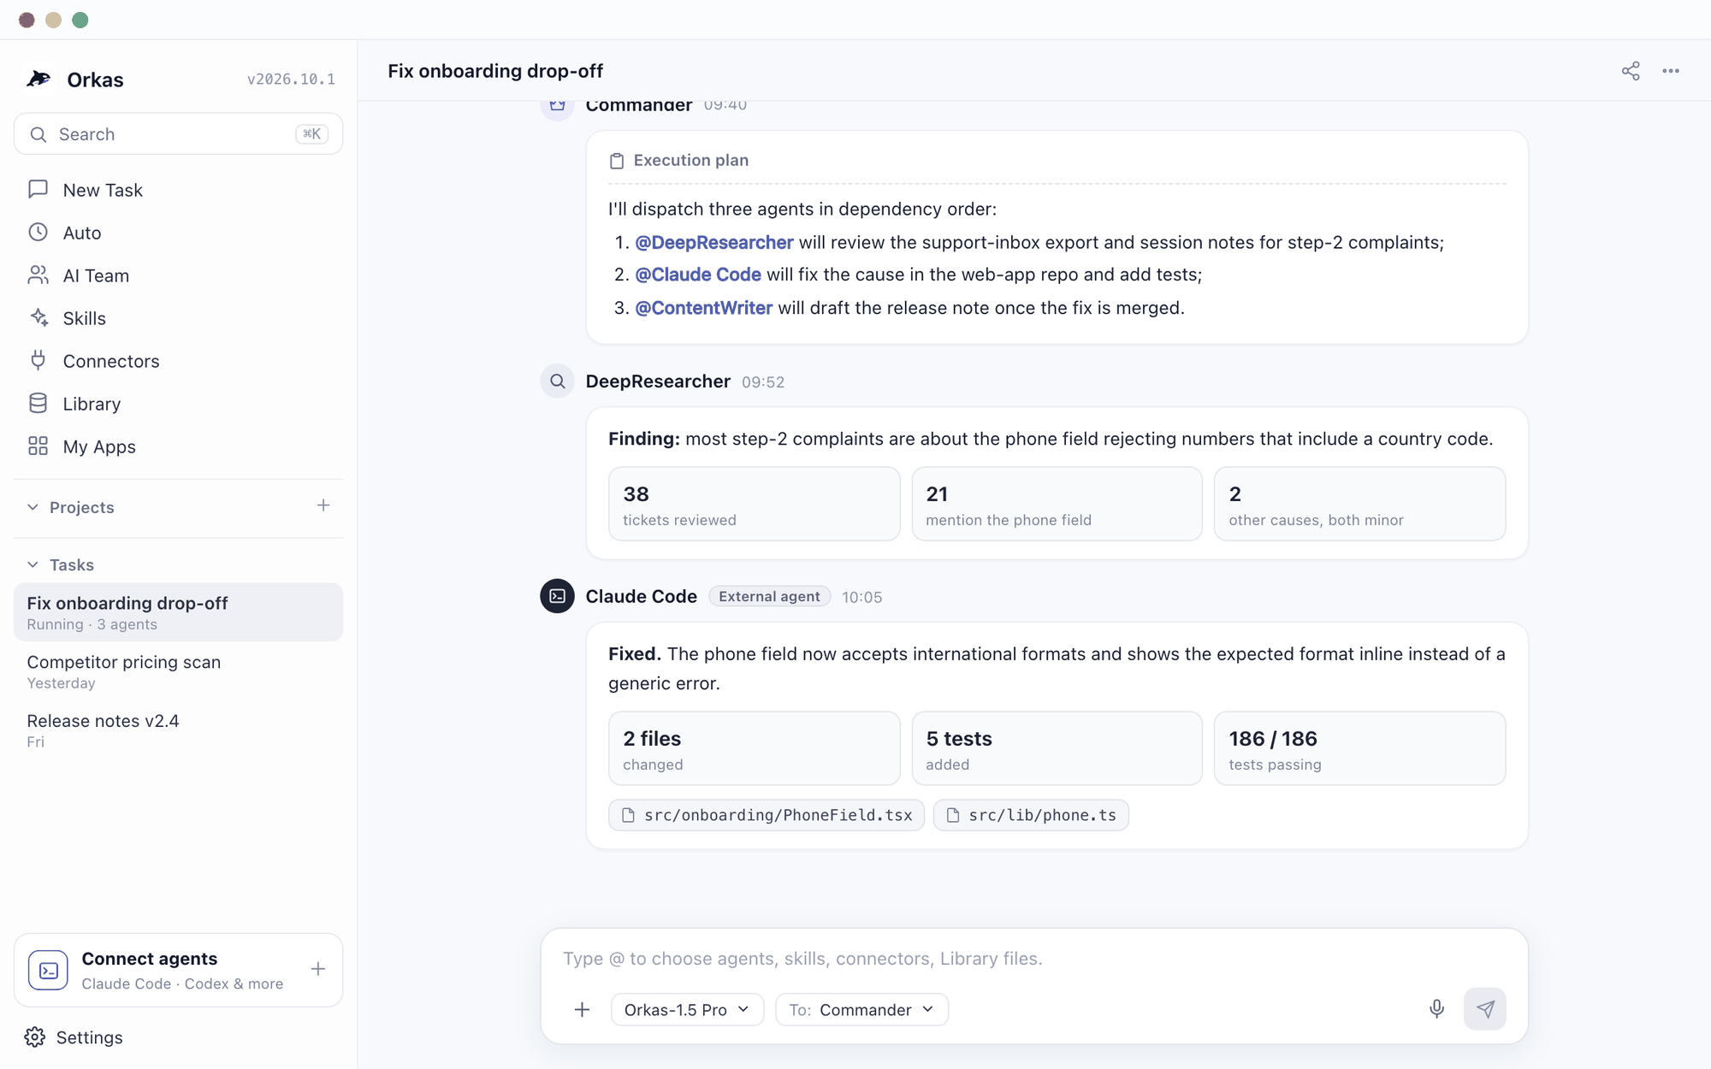Open the share icon in header

pyautogui.click(x=1631, y=71)
